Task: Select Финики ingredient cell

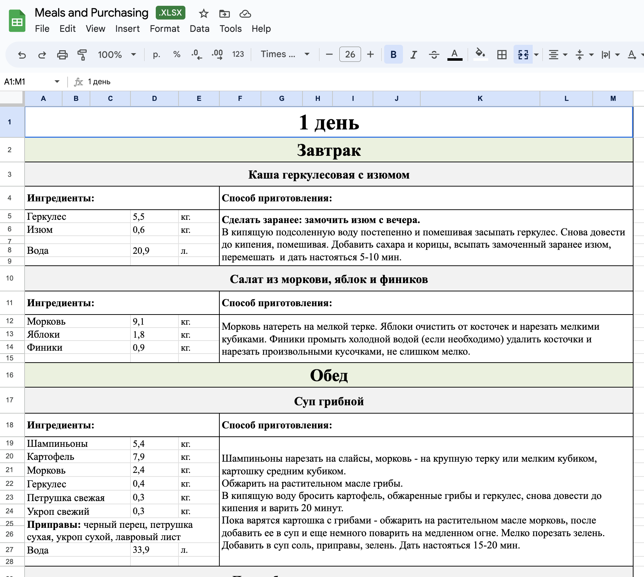Action: 77,347
